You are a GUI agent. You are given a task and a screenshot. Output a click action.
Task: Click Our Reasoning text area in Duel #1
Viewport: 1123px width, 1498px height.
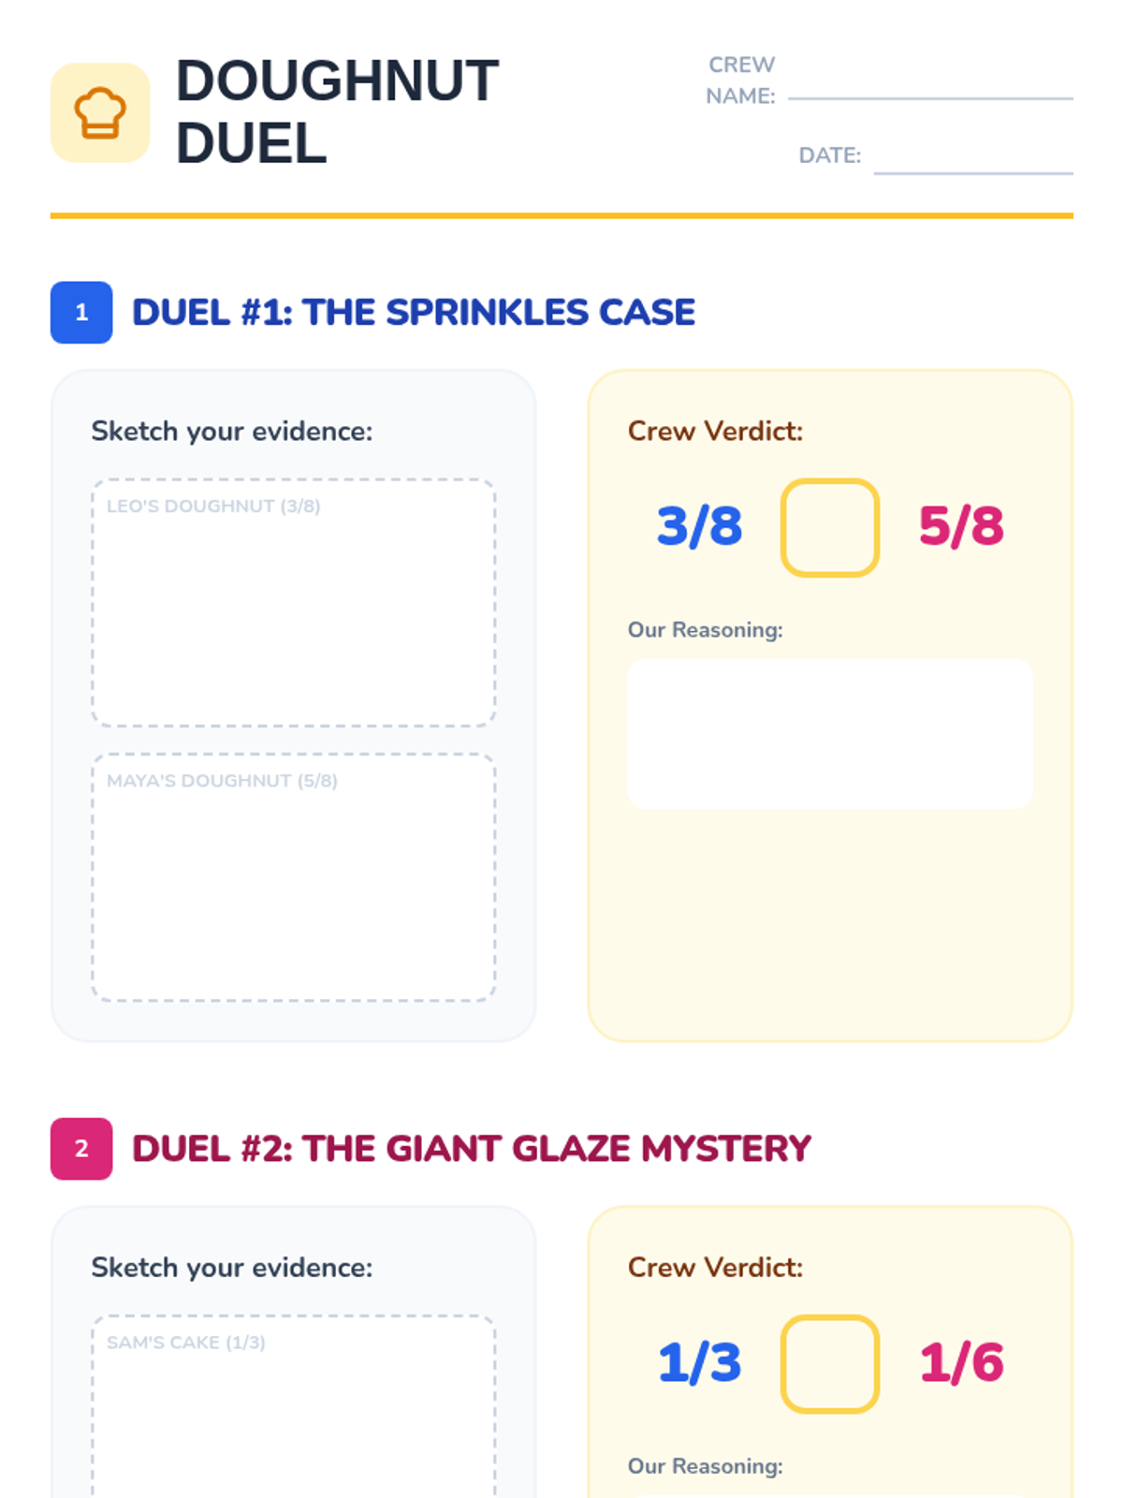coord(829,734)
